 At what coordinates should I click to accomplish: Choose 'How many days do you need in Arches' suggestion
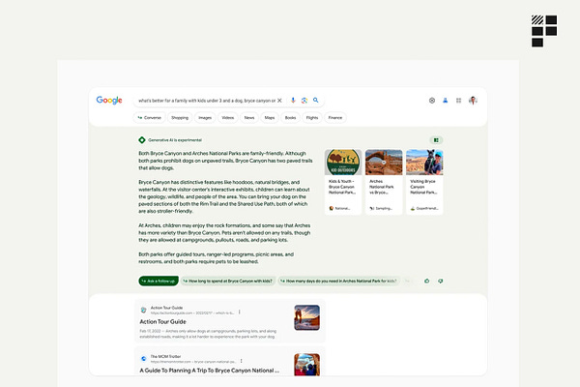[339, 282]
